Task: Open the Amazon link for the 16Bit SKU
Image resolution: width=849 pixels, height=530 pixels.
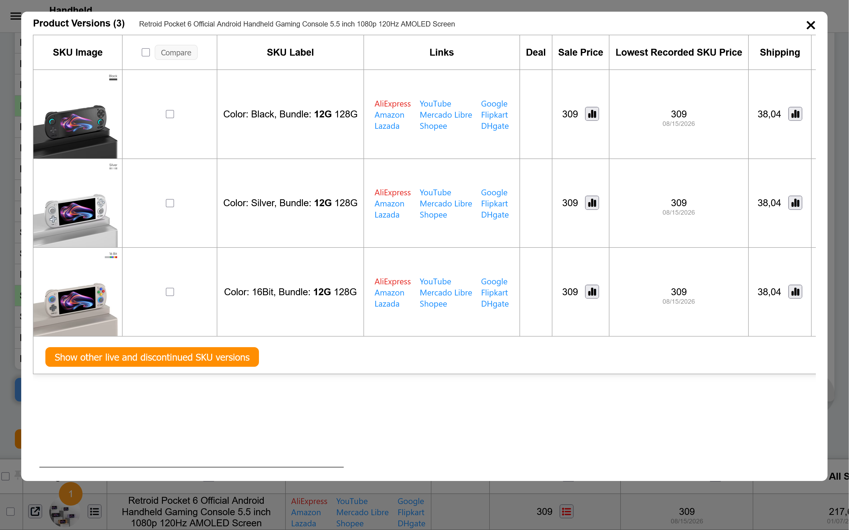Action: coord(389,293)
